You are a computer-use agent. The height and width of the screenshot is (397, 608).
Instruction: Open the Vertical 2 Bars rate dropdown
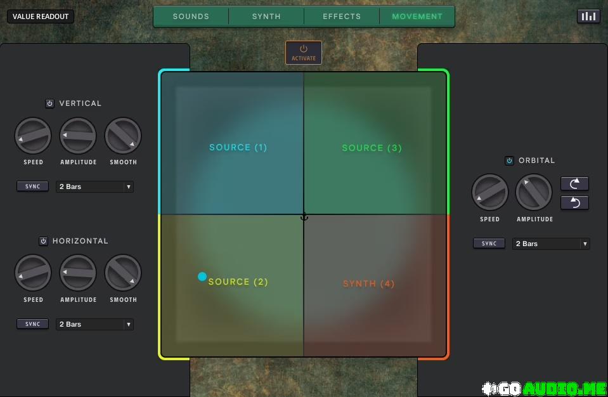[94, 186]
